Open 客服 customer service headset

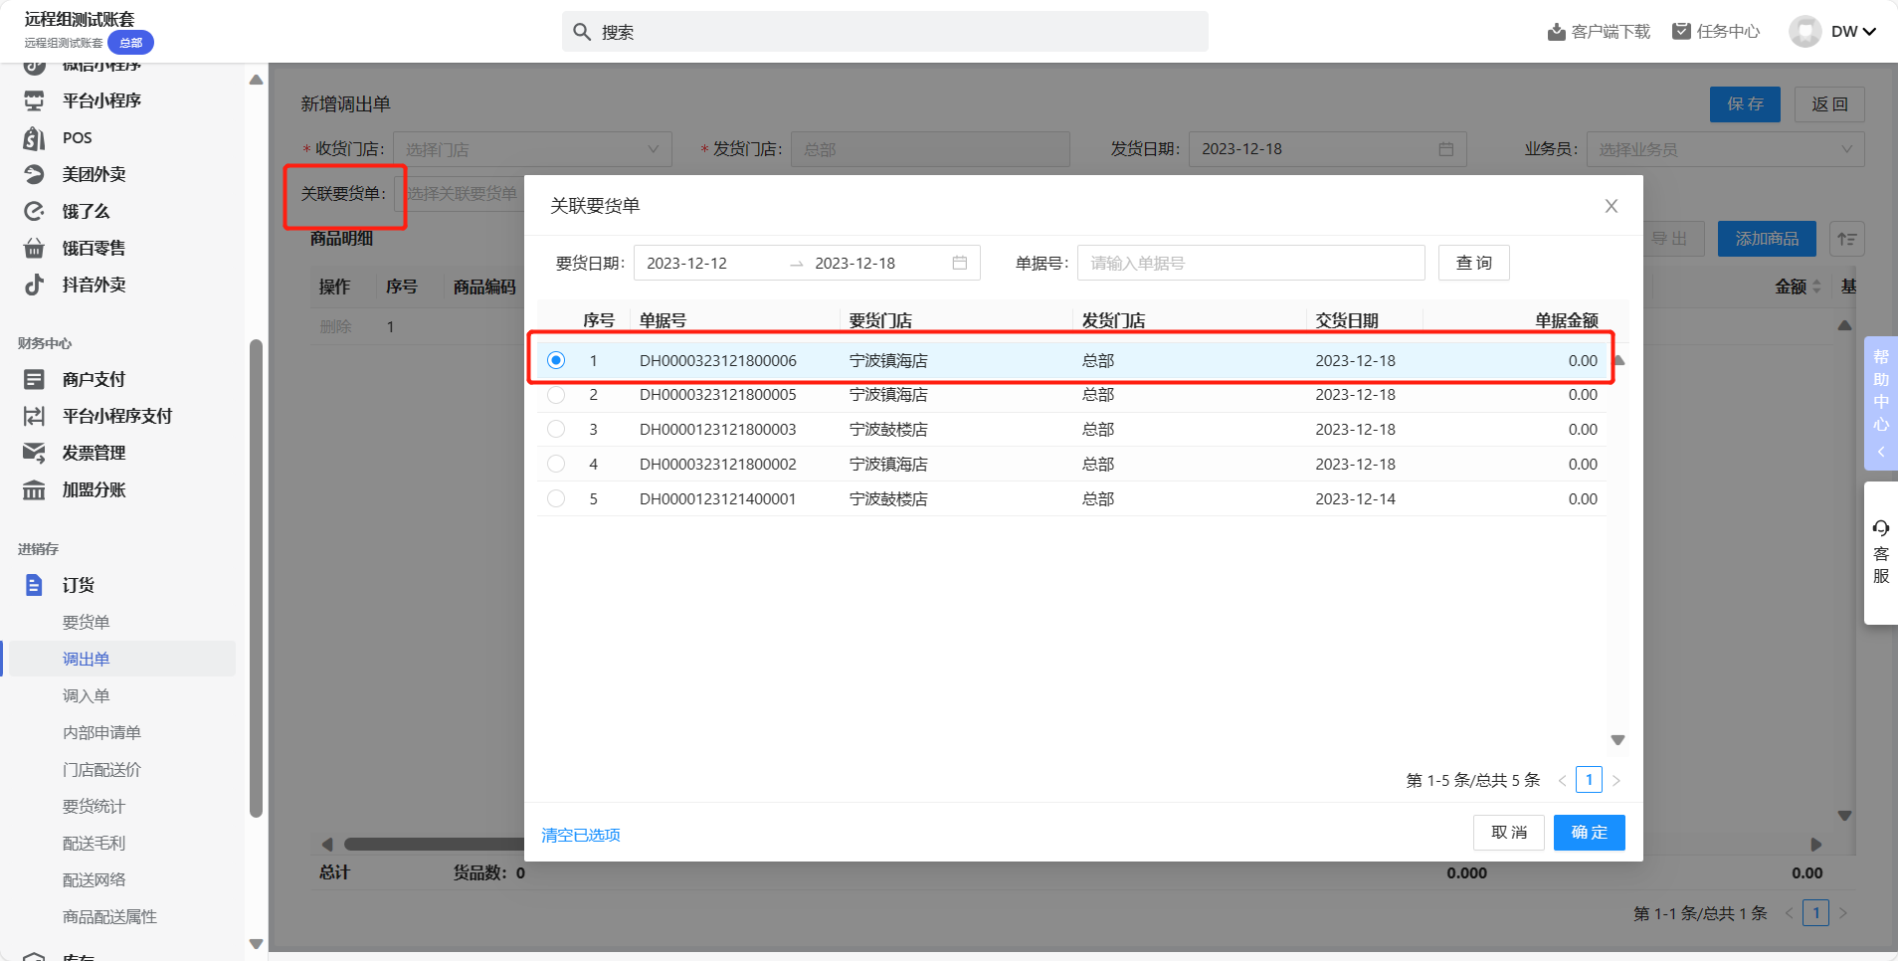[x=1881, y=528]
